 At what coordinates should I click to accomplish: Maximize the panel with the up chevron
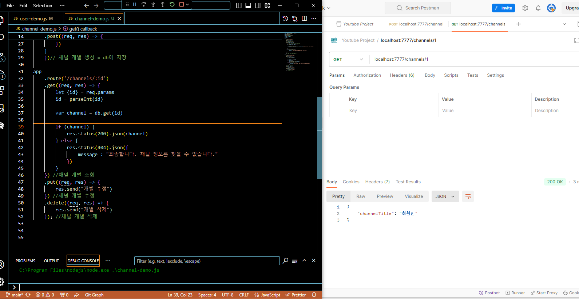[x=304, y=261]
